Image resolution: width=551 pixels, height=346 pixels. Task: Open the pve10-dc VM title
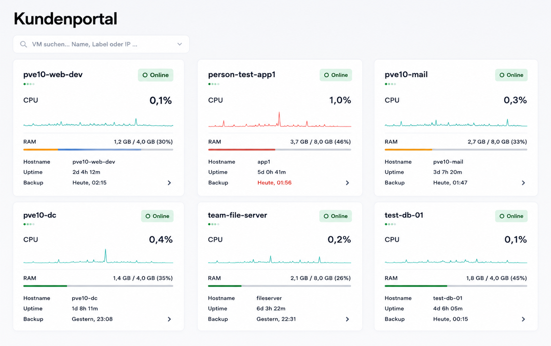[40, 215]
